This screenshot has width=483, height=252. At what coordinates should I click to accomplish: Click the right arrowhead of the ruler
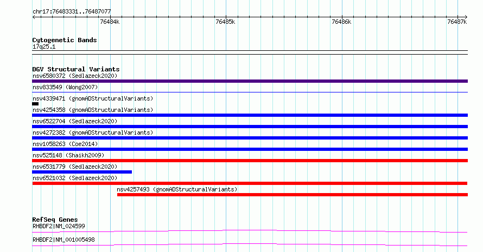pos(466,17)
